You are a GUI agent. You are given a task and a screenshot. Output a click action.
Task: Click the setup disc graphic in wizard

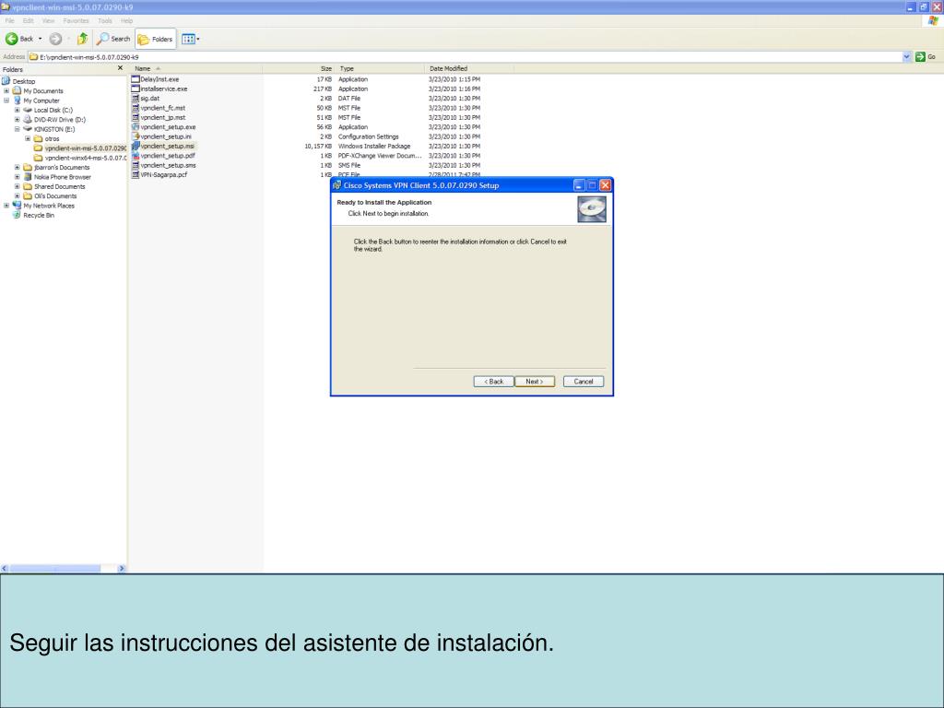[592, 209]
